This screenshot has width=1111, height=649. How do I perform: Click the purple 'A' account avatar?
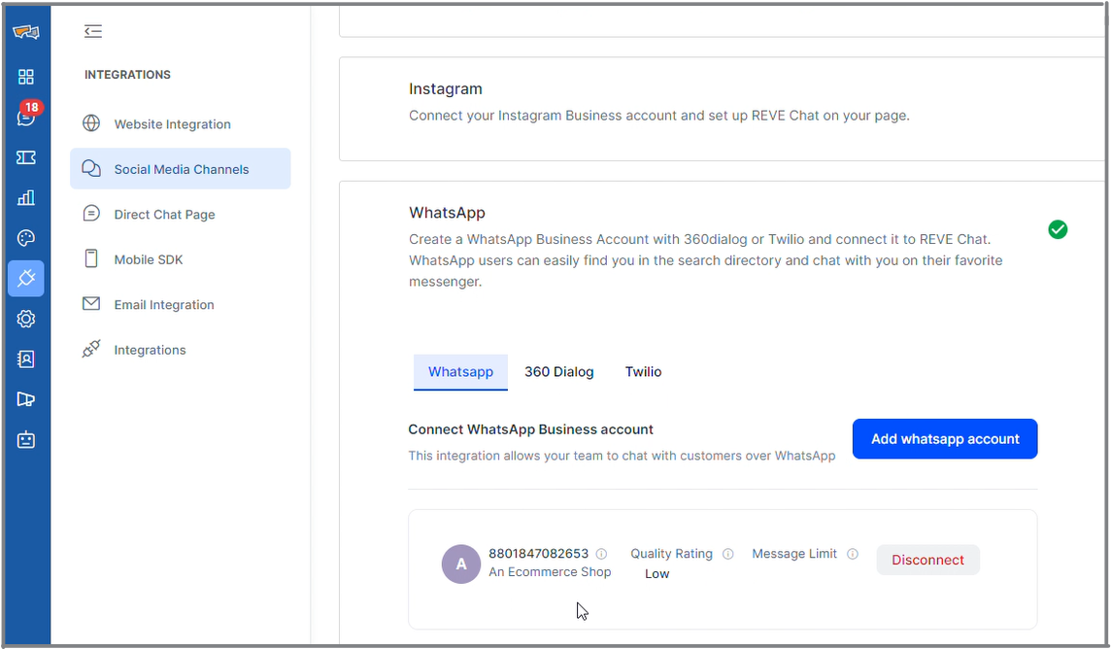tap(461, 564)
